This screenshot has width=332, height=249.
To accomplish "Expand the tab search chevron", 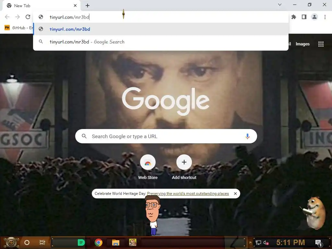I will (x=280, y=5).
